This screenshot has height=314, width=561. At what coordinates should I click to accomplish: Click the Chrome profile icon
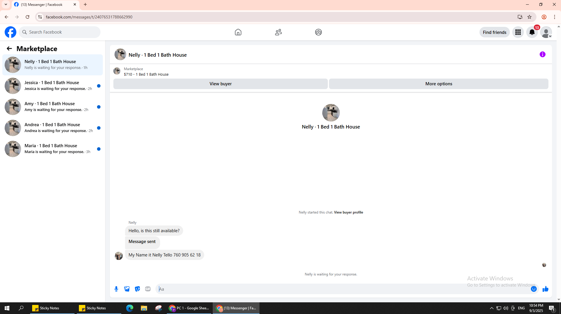[544, 17]
